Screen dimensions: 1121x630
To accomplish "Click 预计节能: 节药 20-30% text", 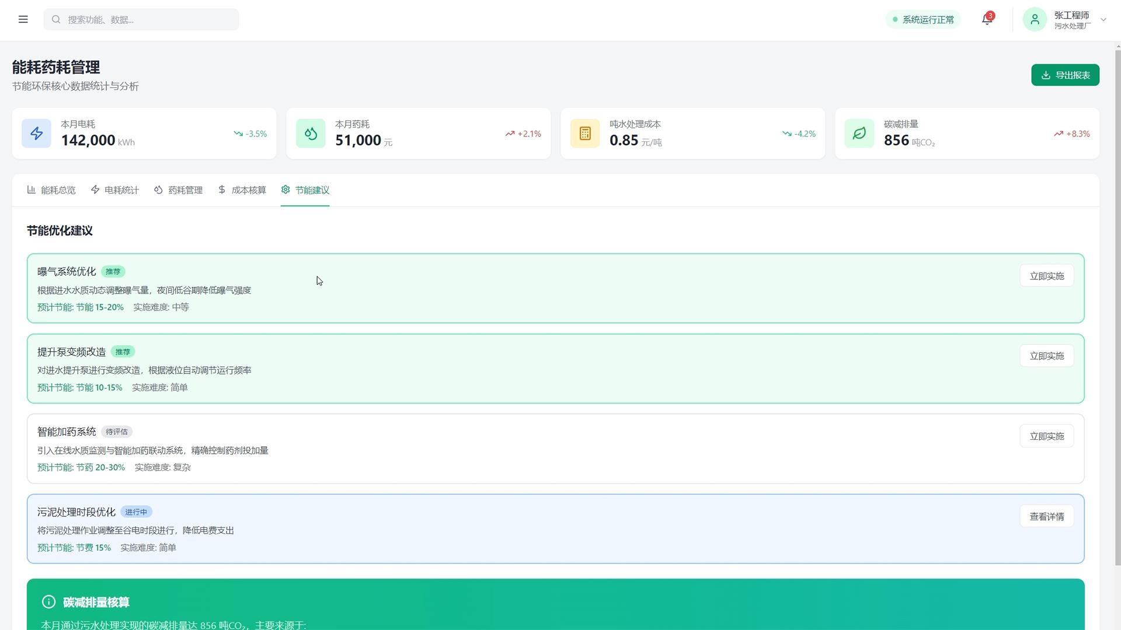I will (x=81, y=467).
